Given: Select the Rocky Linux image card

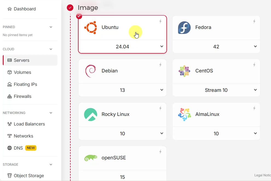Looking at the screenshot, I should [122, 114].
